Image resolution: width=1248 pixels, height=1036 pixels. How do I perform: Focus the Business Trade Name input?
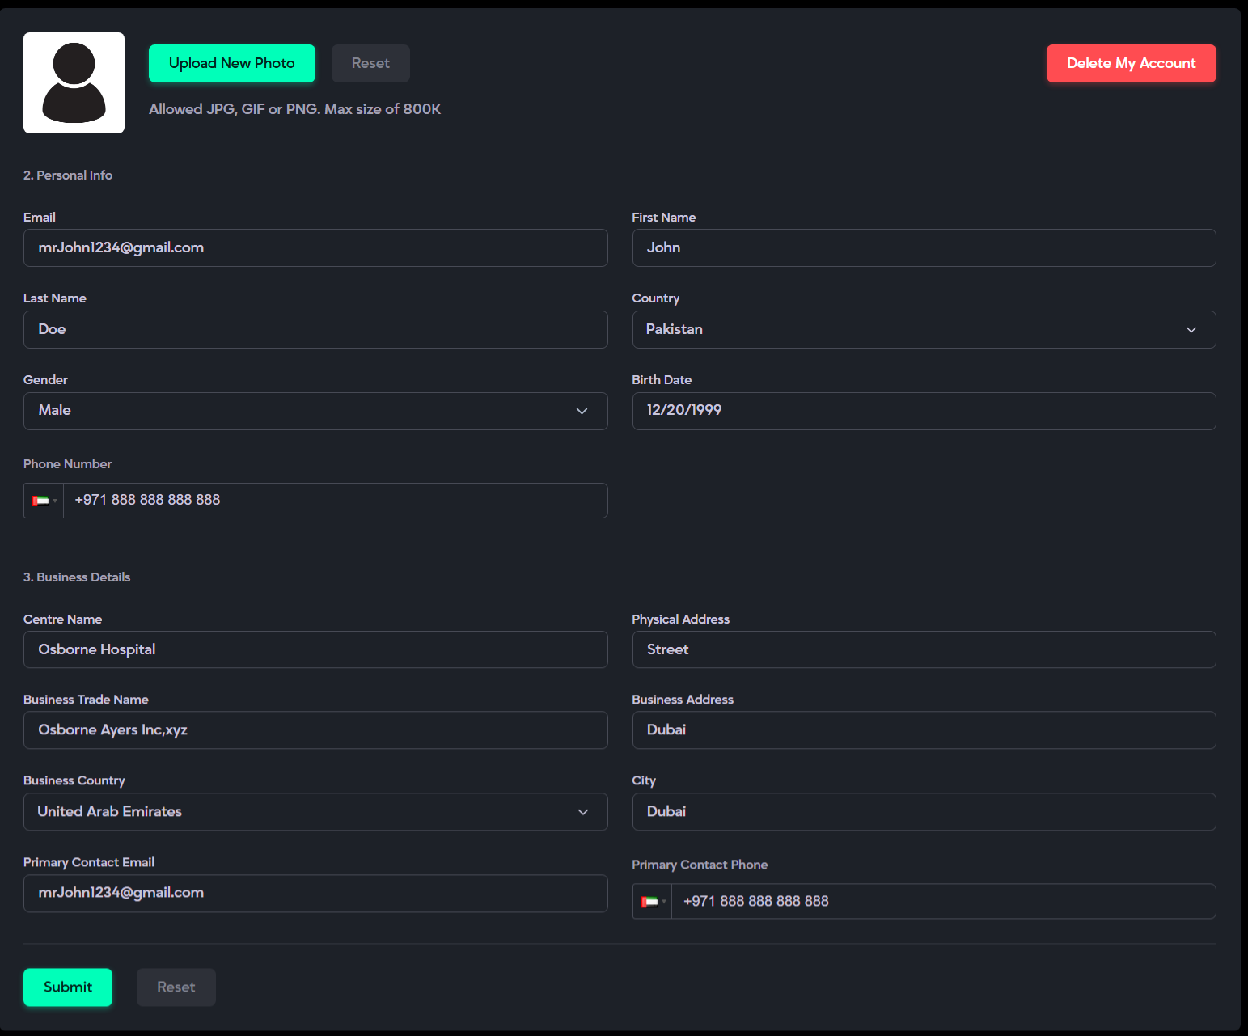point(315,730)
